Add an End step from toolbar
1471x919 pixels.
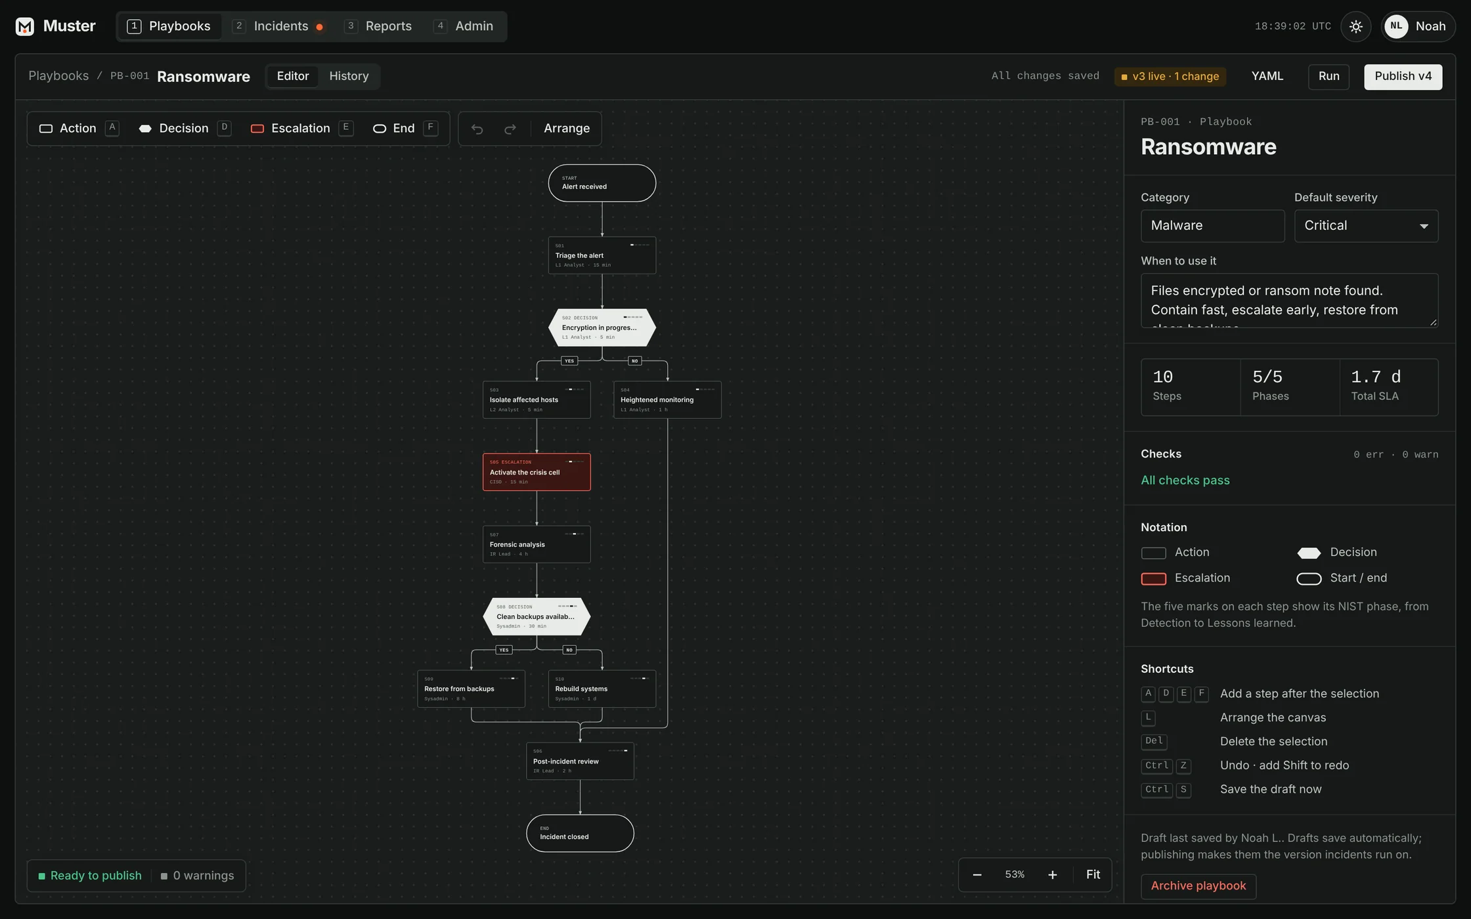point(405,129)
